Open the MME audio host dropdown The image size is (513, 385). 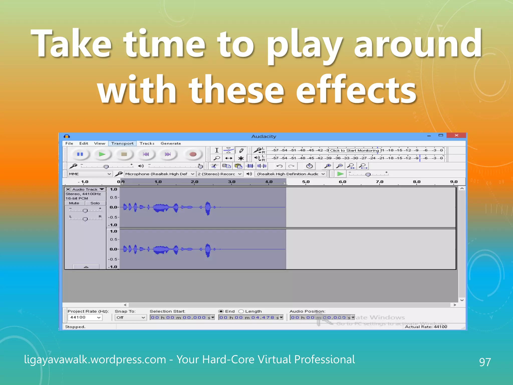(90, 174)
